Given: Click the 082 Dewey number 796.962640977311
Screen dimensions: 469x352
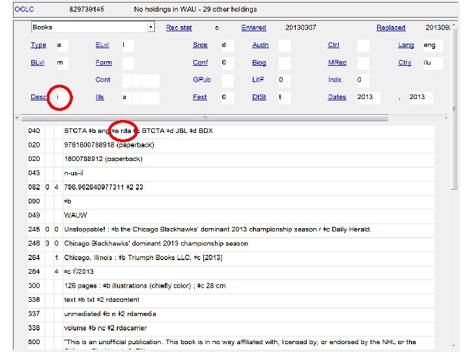Looking at the screenshot, I should 249,187.
